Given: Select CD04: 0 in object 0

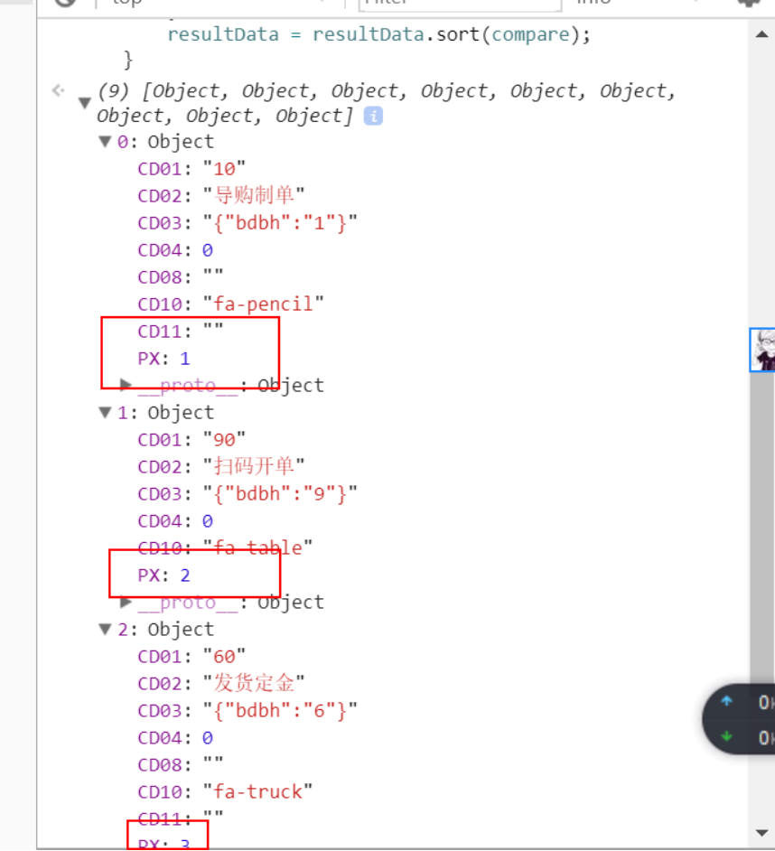Looking at the screenshot, I should coord(175,250).
